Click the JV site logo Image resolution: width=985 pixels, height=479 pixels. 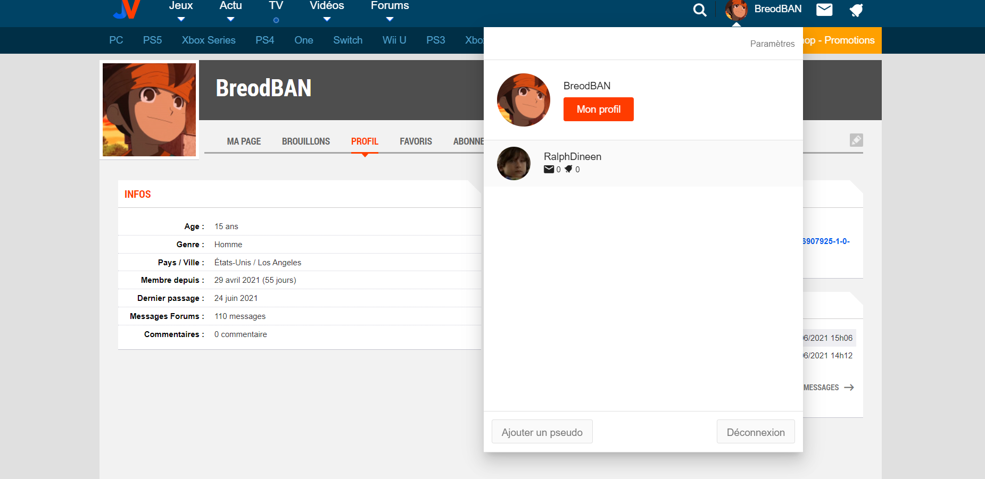127,10
